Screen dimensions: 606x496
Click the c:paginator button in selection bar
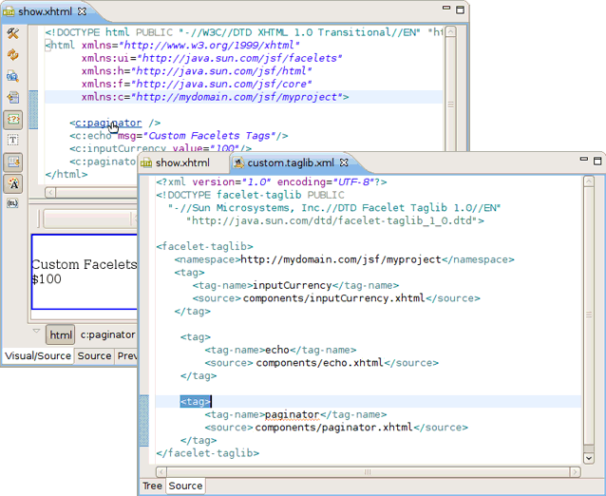[x=107, y=334]
